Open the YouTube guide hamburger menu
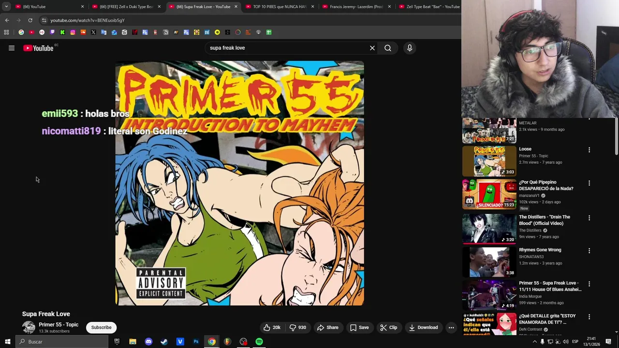This screenshot has height=348, width=619. [x=12, y=48]
